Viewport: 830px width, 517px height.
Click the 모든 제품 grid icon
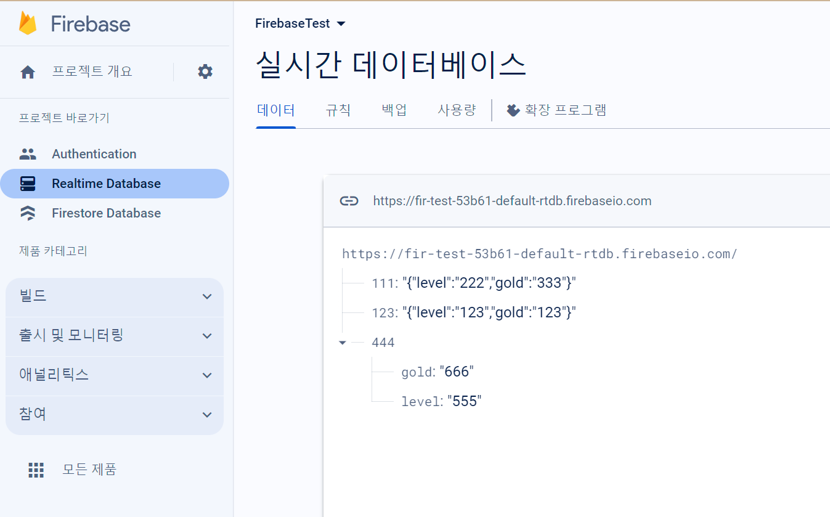point(36,470)
